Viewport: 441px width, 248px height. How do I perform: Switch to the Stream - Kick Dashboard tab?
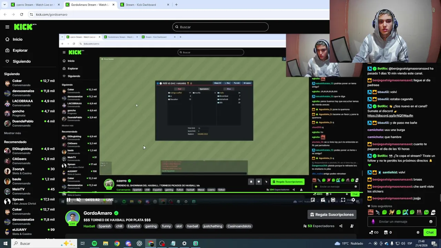pyautogui.click(x=144, y=5)
